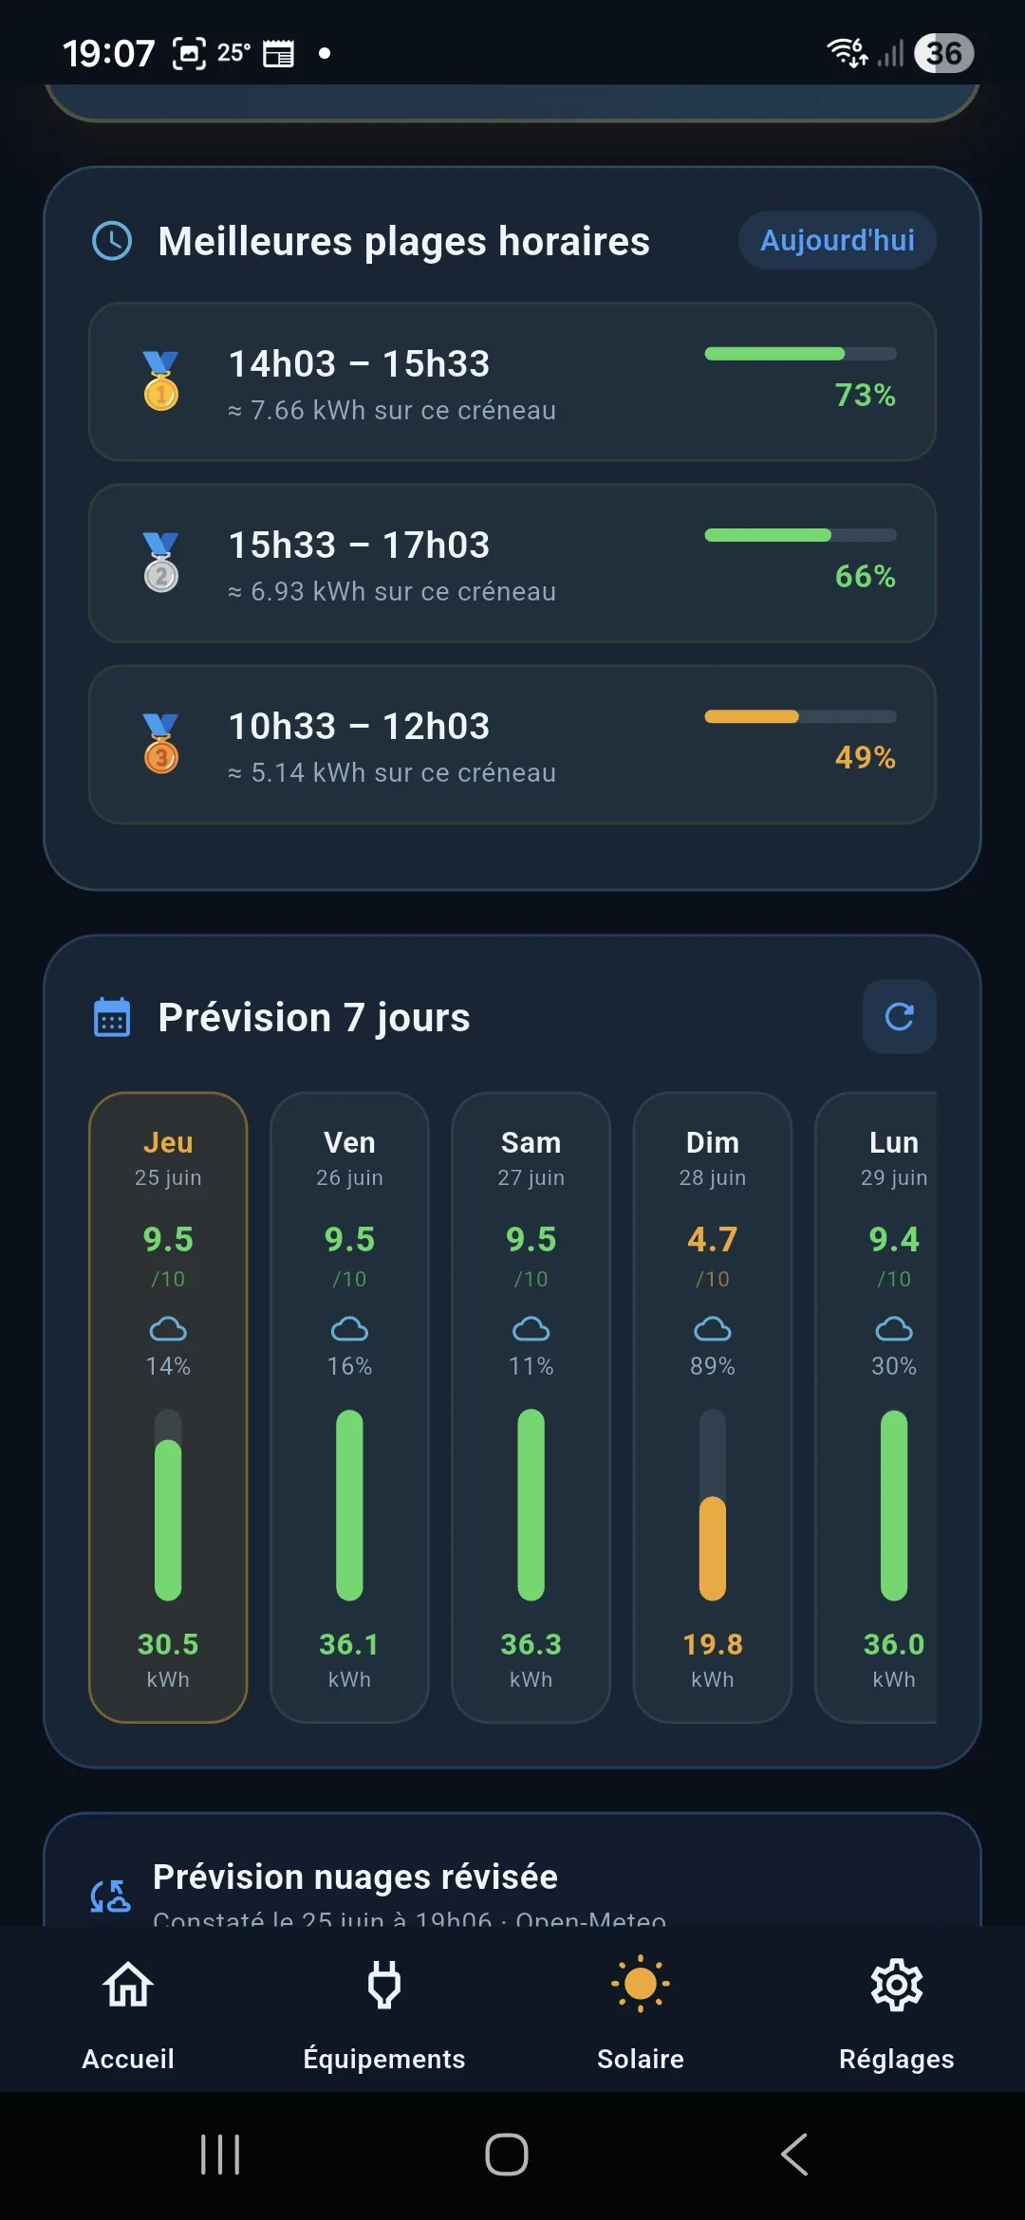Select the 14h03 – 15h33 time slot

point(512,382)
